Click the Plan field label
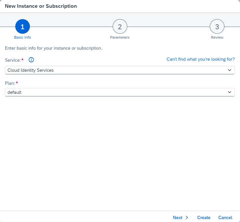This screenshot has height=222, width=240. click(x=10, y=83)
